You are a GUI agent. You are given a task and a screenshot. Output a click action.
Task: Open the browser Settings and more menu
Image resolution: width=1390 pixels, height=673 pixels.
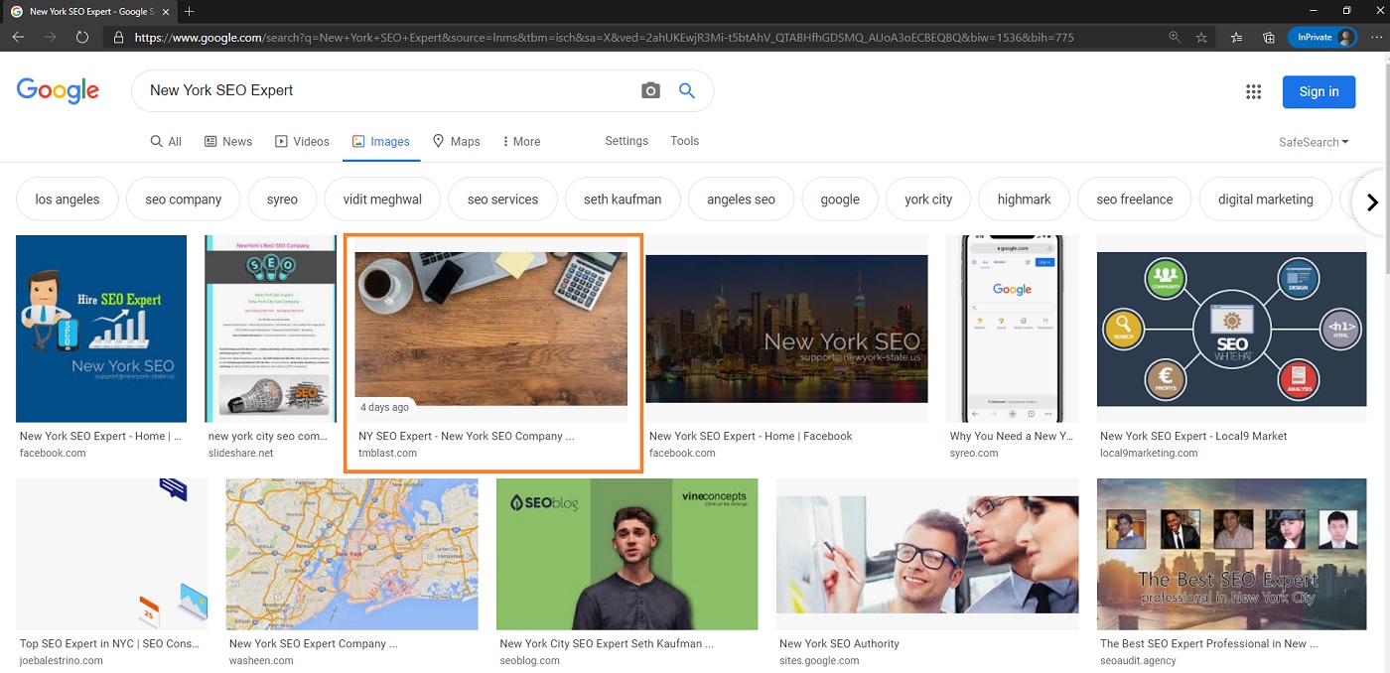(1375, 38)
